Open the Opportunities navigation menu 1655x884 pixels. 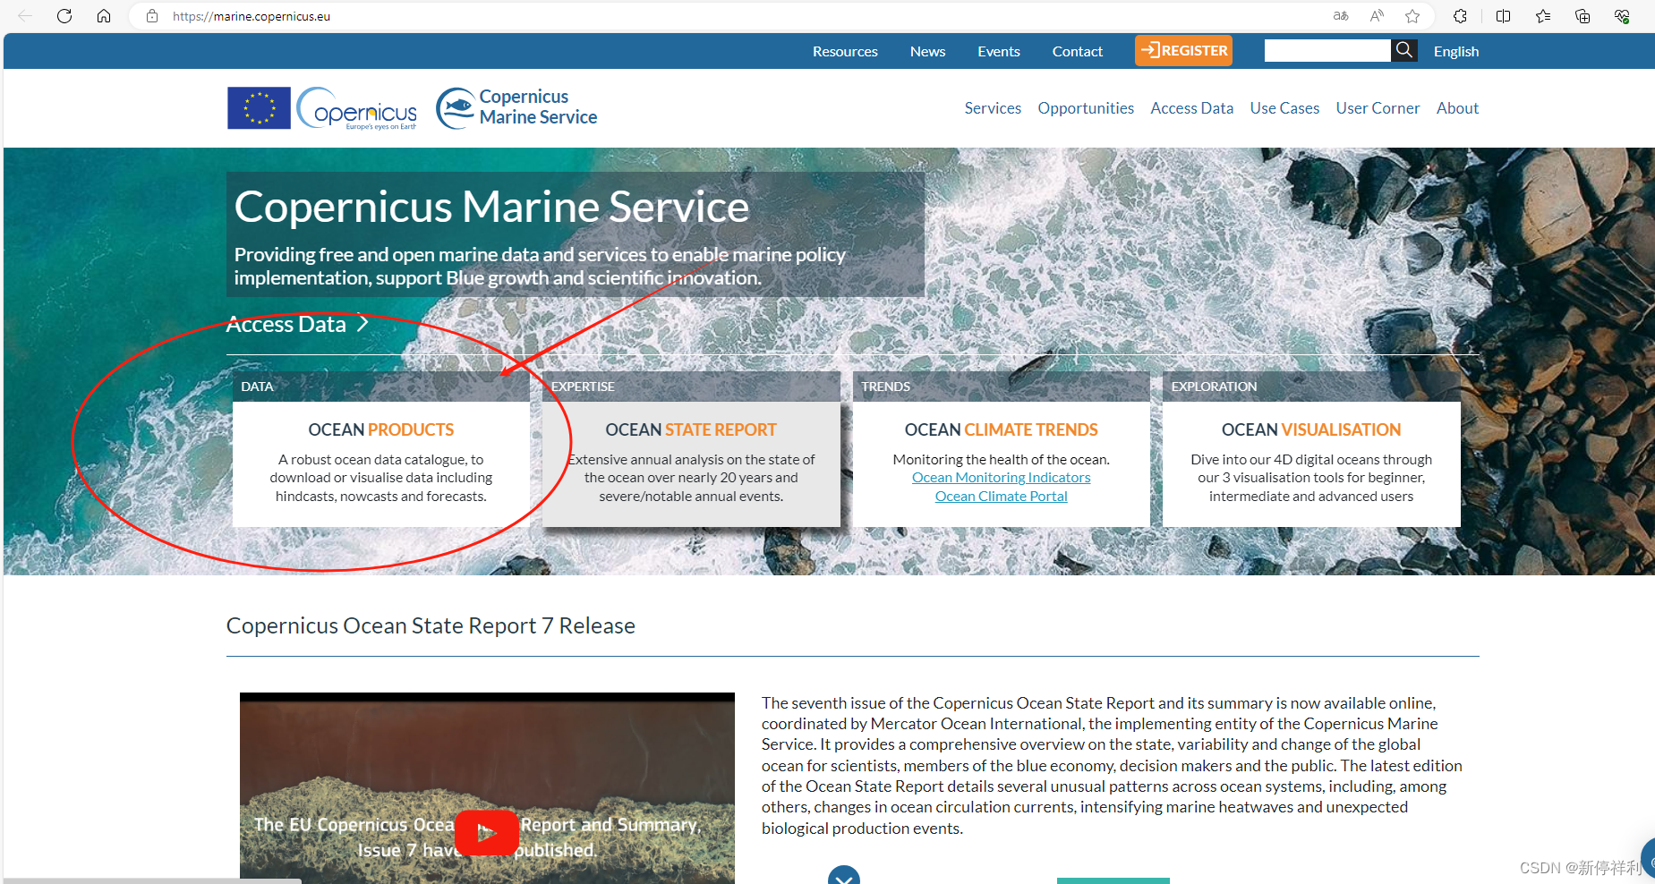tap(1086, 108)
